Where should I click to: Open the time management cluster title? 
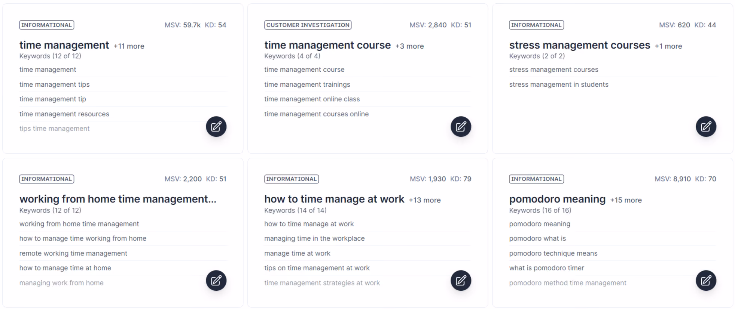64,45
